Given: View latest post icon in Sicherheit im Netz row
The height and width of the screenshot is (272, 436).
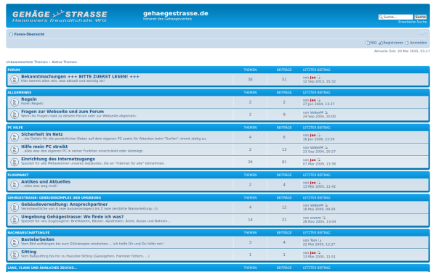Looking at the screenshot, I should point(319,135).
